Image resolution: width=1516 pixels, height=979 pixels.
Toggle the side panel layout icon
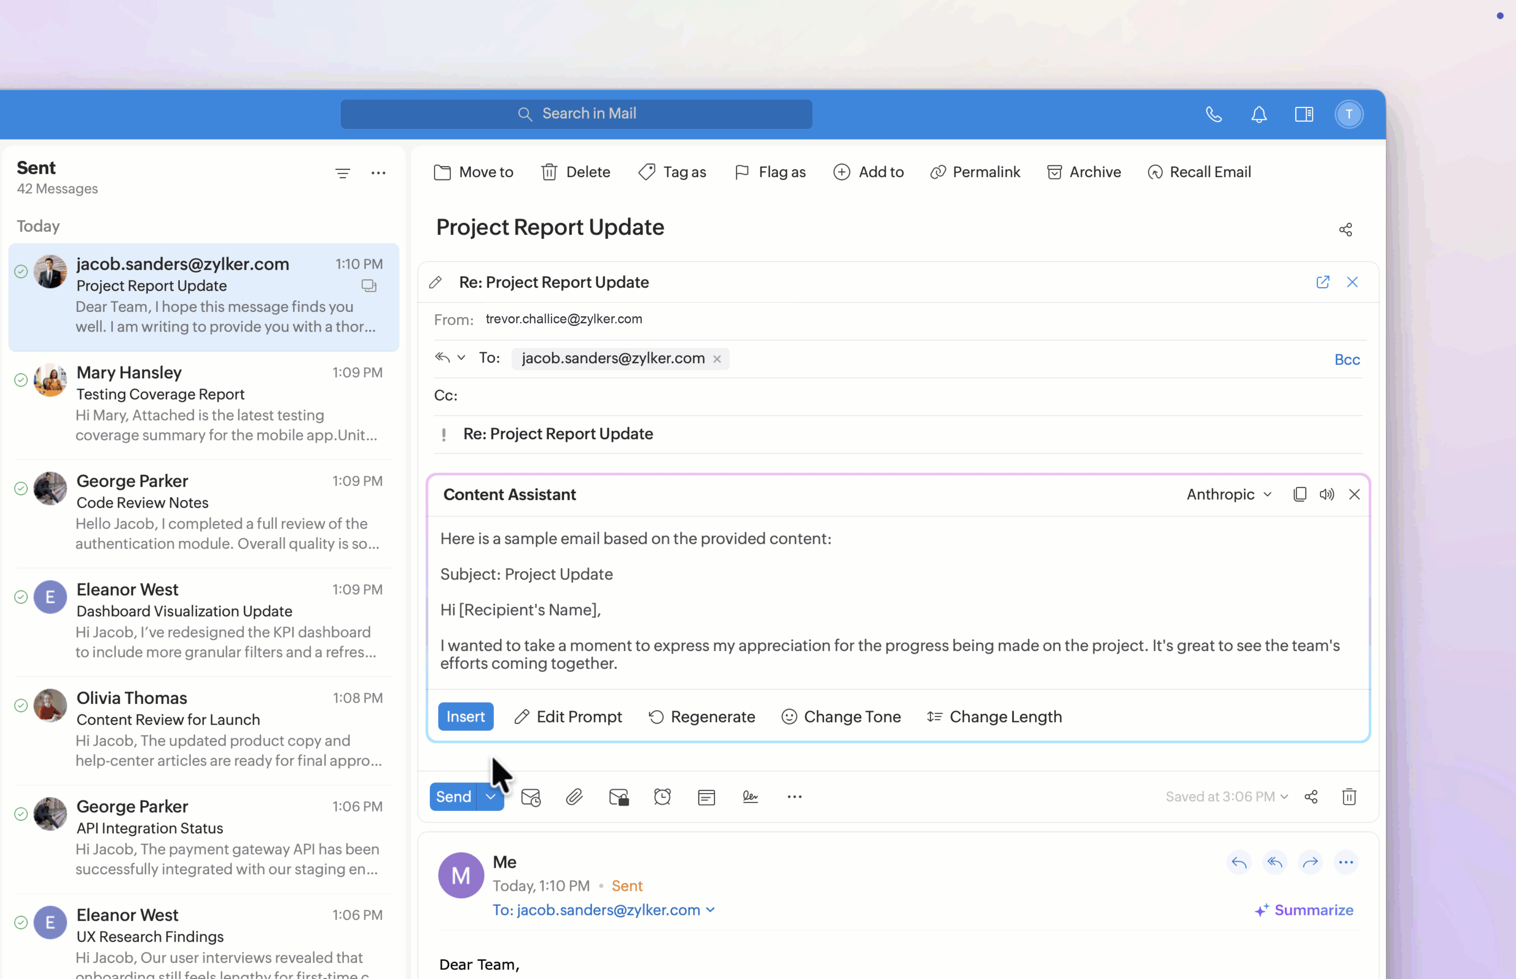coord(1304,114)
